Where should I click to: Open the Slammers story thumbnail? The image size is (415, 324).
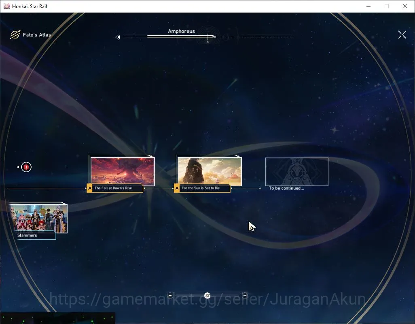click(x=38, y=218)
